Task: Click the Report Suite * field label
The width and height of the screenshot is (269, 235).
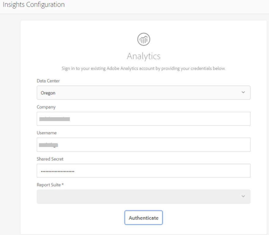Action: point(50,185)
